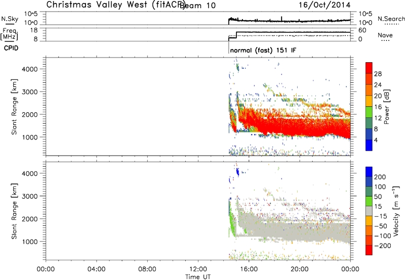
Task: Click the 'Power [dB]' color bar label
Action: point(387,107)
